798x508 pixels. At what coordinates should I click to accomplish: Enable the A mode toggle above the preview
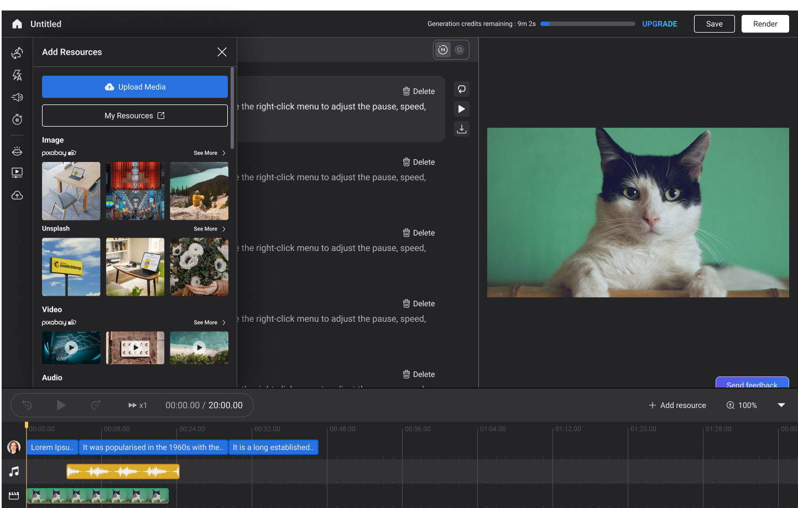tap(460, 50)
